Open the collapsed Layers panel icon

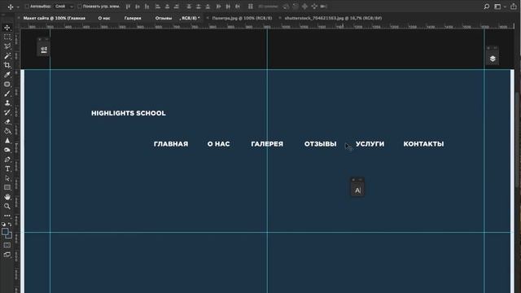[x=493, y=59]
